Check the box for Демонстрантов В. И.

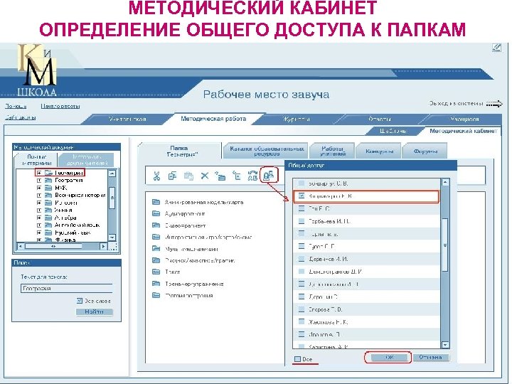click(x=302, y=272)
